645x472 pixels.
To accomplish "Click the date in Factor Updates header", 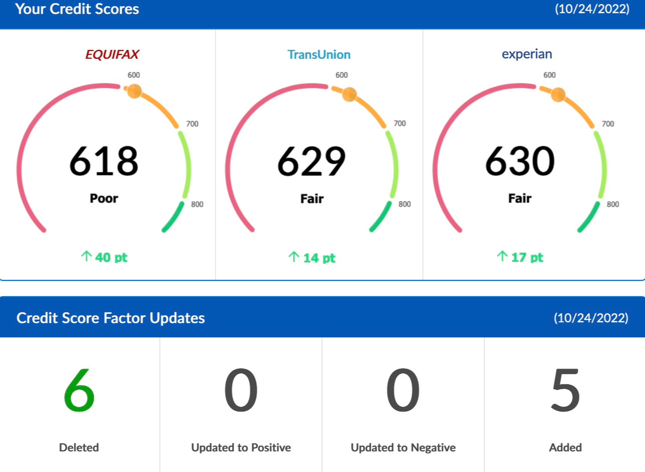I will point(591,318).
